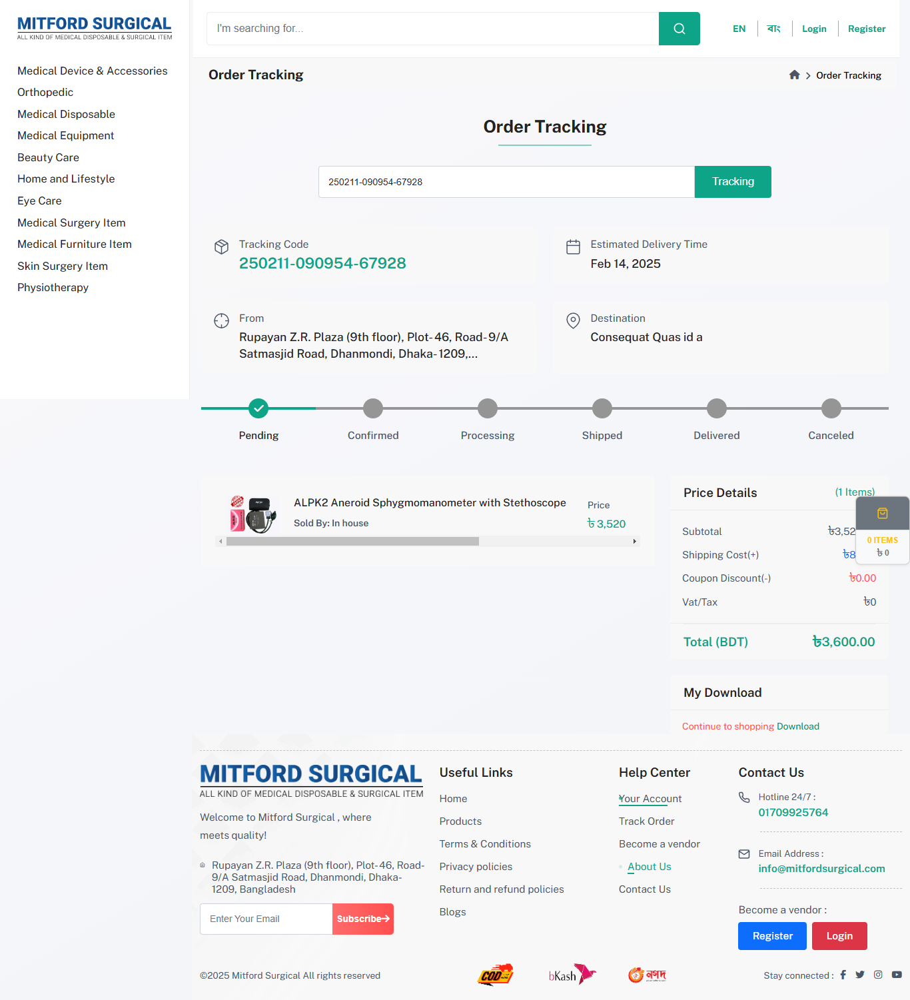Open the Physiotherapy category
This screenshot has width=910, height=1000.
tap(53, 287)
